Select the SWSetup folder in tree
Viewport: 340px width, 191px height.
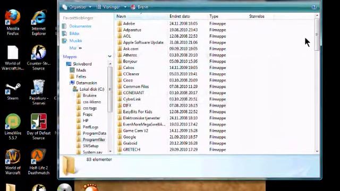coord(90,146)
